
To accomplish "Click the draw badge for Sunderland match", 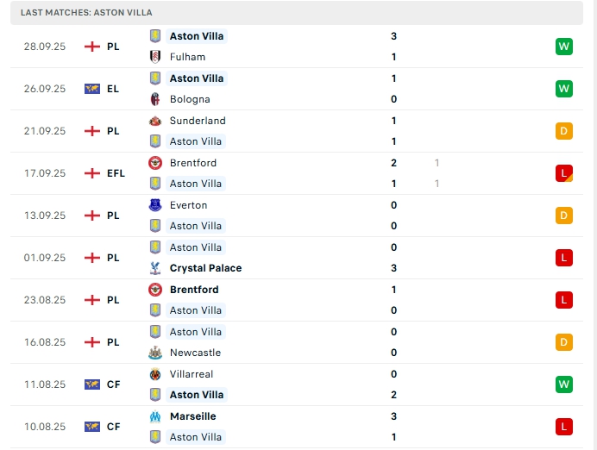I will (x=564, y=131).
